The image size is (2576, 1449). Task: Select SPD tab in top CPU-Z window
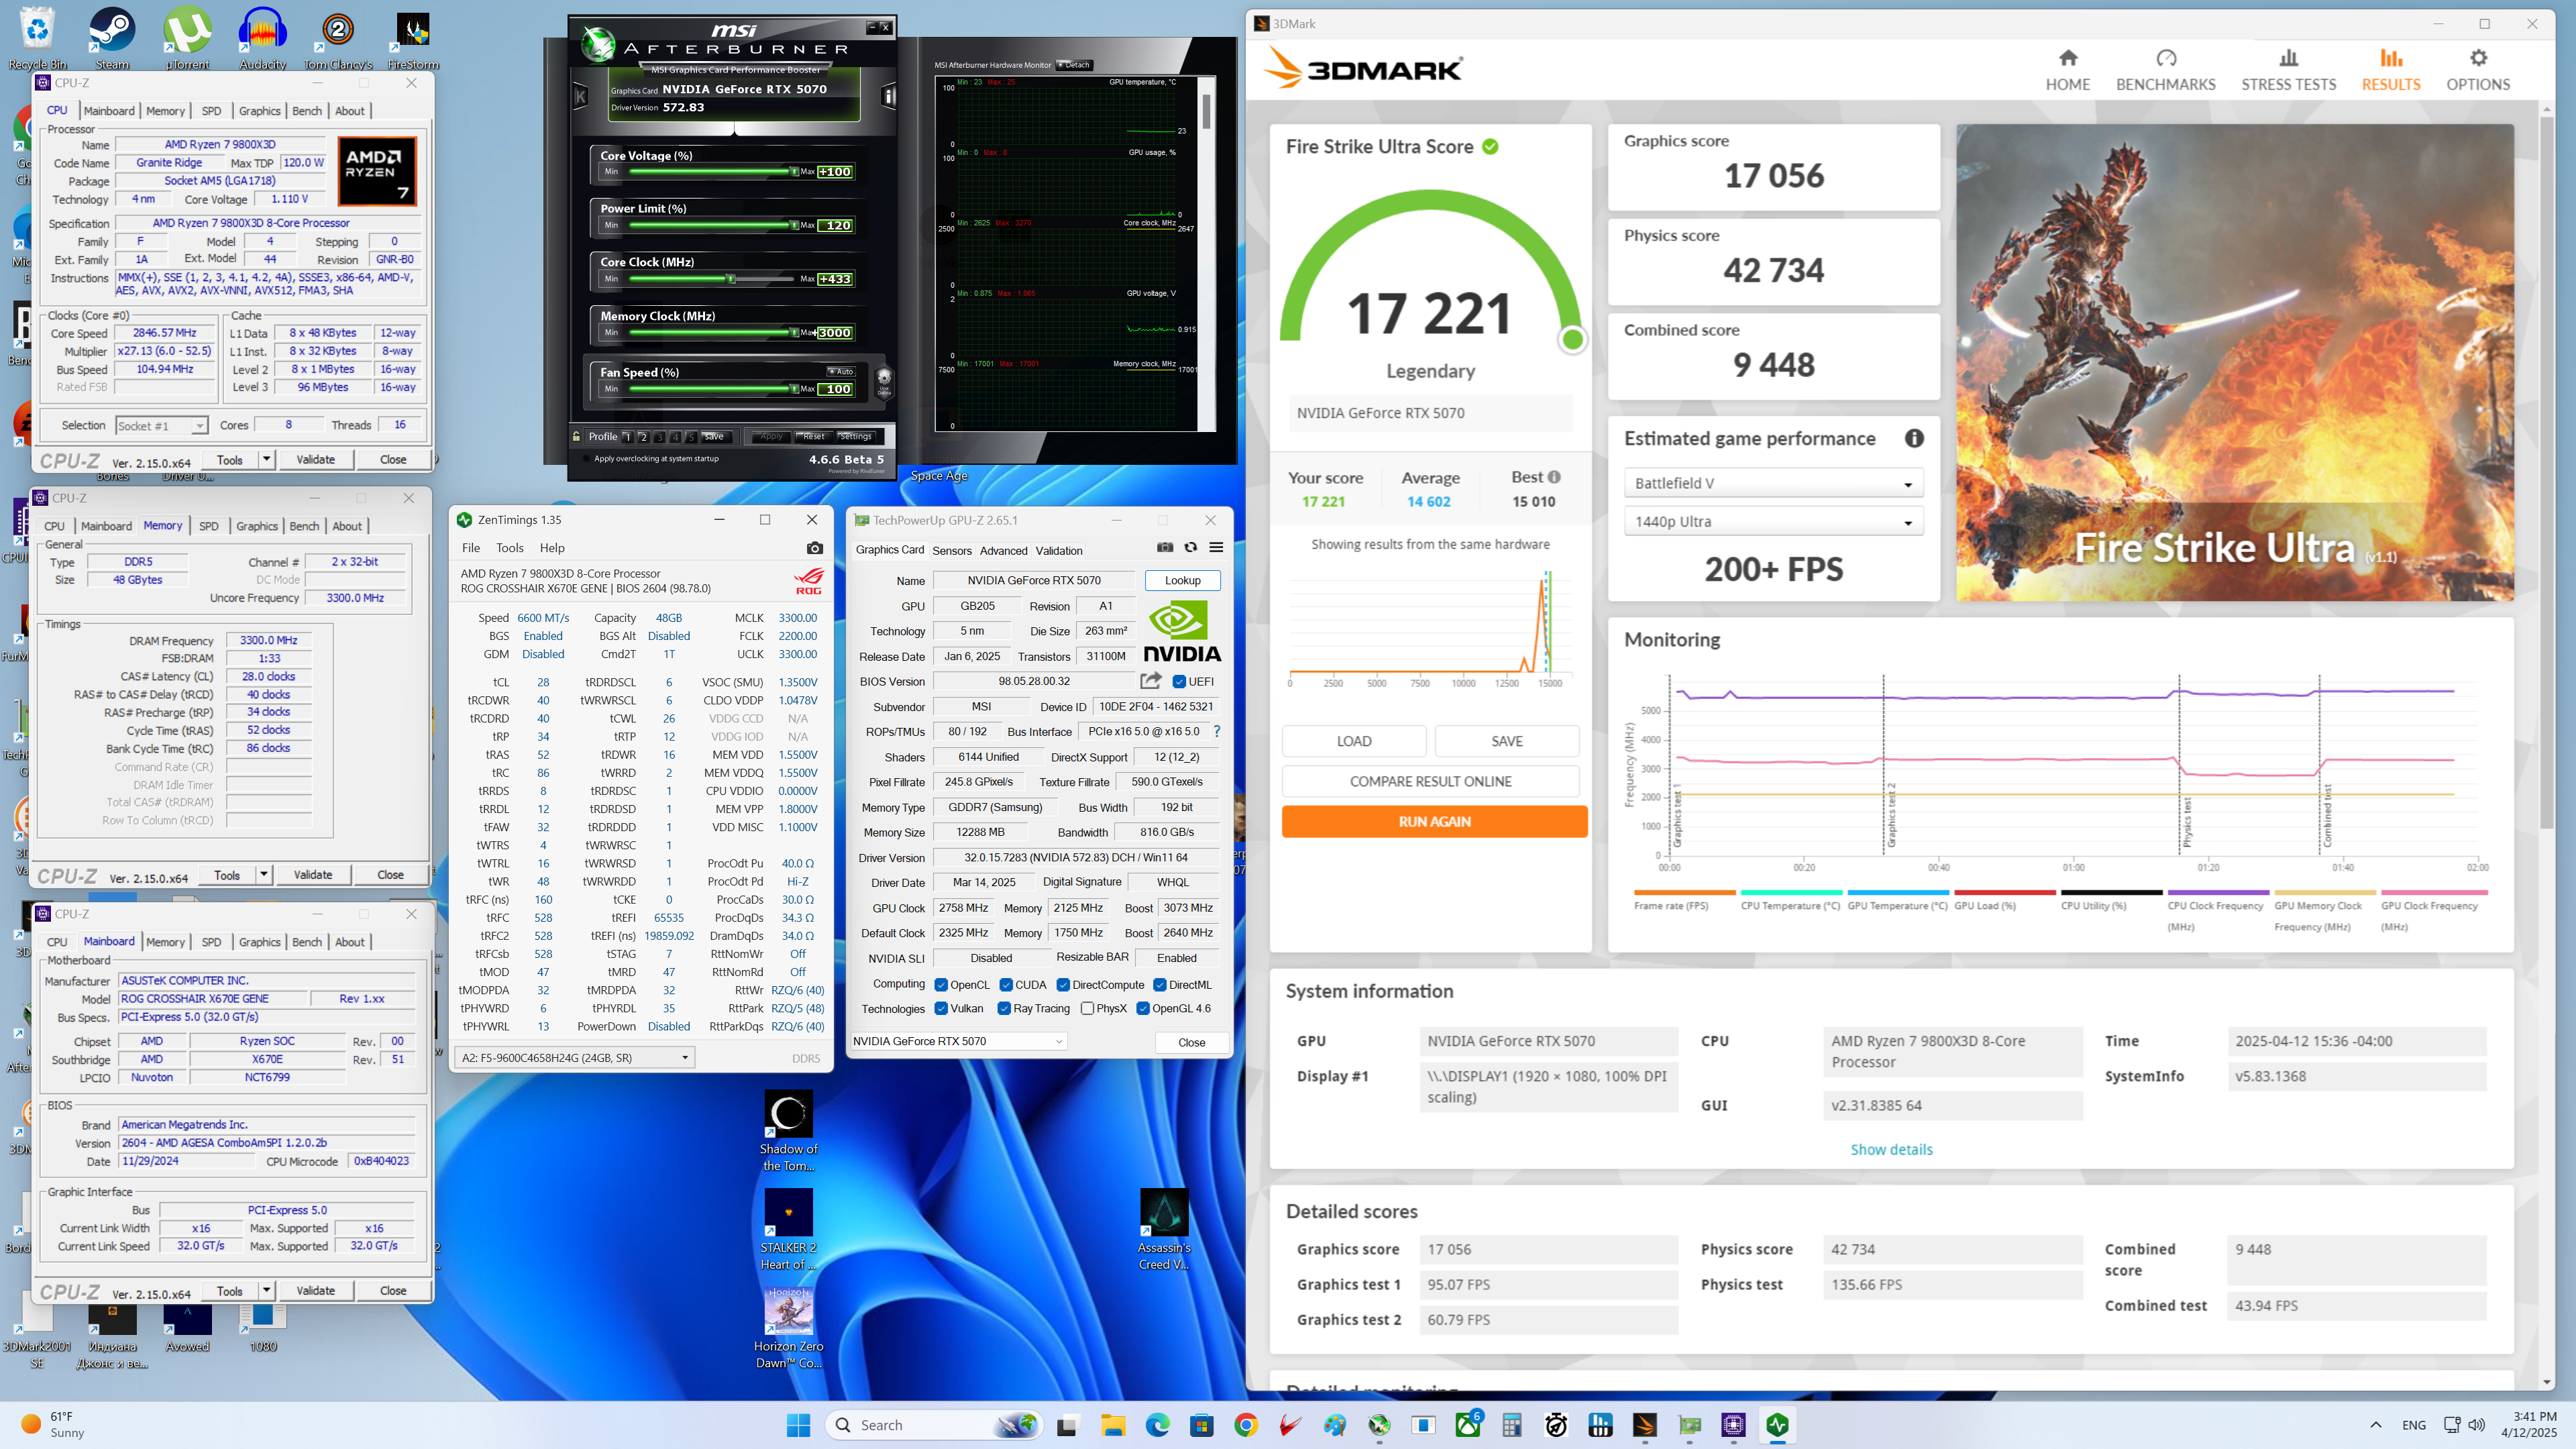pos(211,111)
